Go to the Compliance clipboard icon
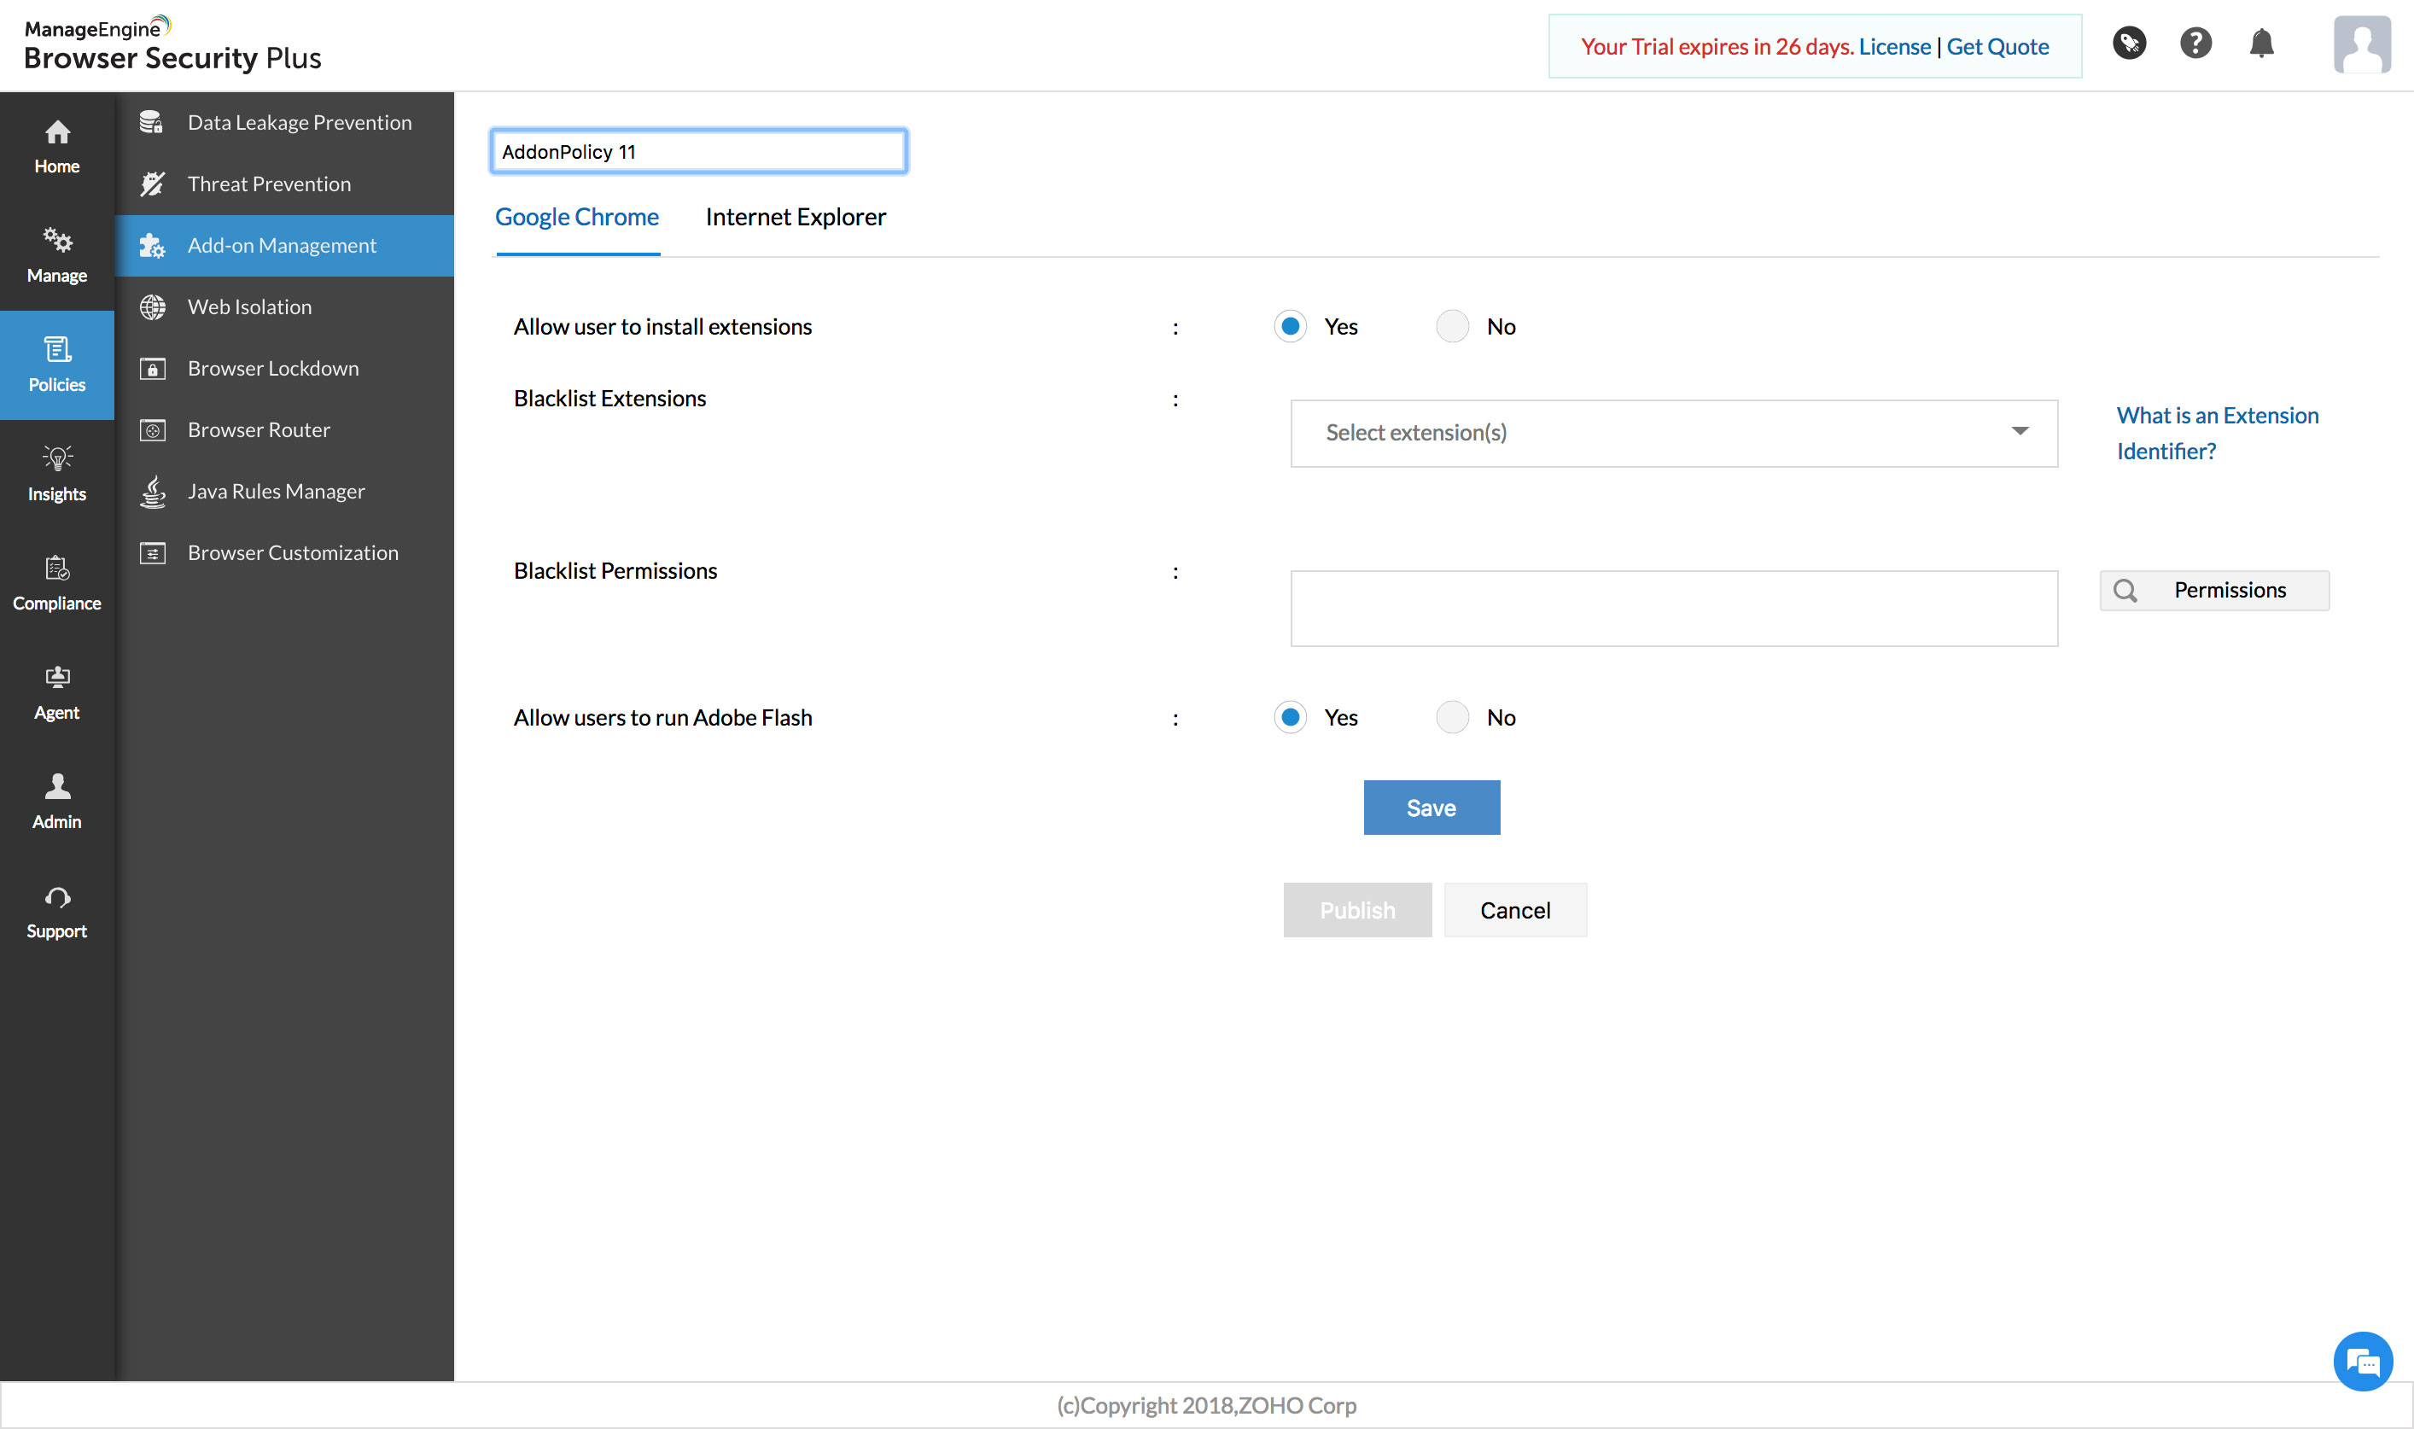This screenshot has width=2414, height=1429. 57,567
